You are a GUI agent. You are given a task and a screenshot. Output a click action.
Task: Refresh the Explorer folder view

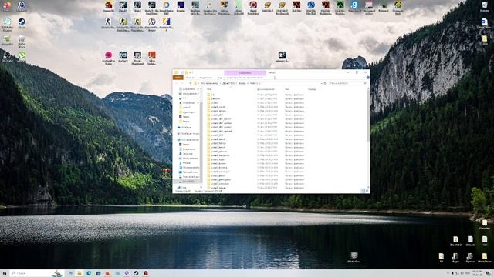click(x=325, y=83)
